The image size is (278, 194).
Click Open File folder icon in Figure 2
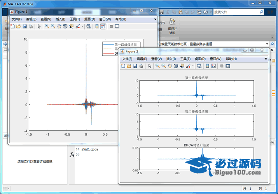pos(129,66)
